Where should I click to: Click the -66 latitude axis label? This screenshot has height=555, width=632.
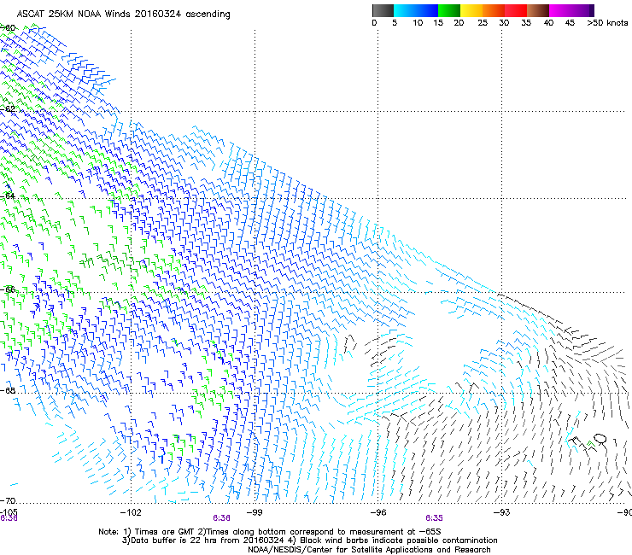(8, 289)
